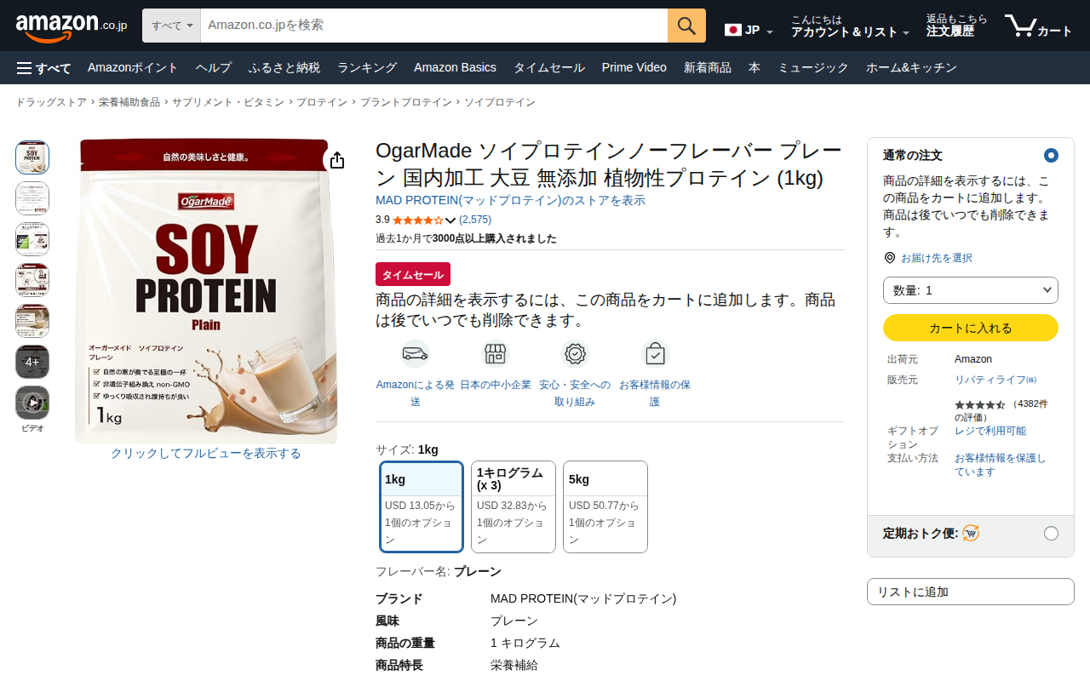Visit the MAD PROTEIN store link
The height and width of the screenshot is (681, 1090).
[x=510, y=201]
